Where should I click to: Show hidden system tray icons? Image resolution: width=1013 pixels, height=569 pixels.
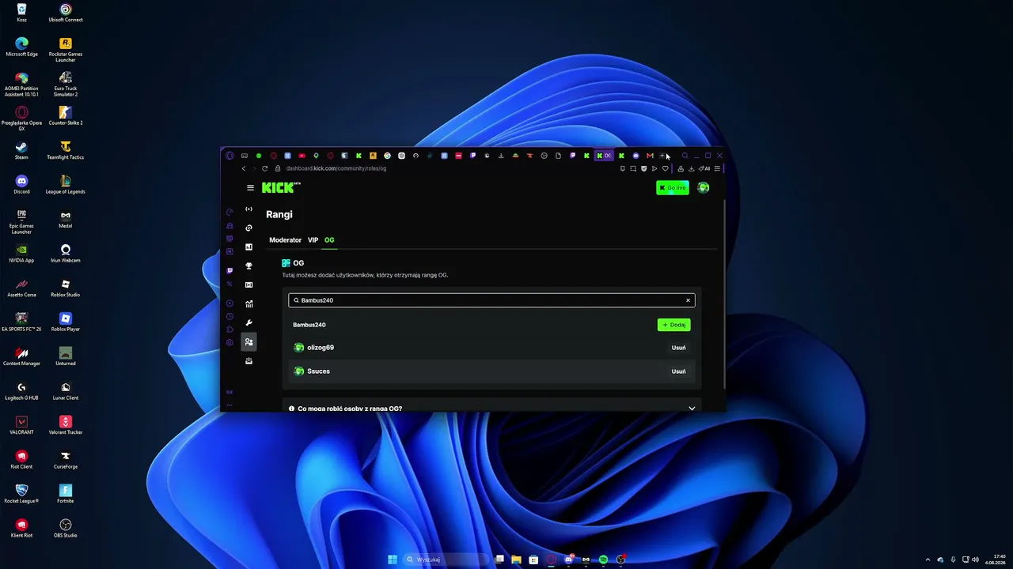[928, 560]
